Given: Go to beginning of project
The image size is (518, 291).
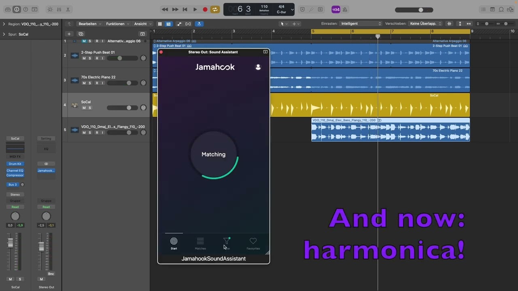Looking at the screenshot, I should tap(185, 9).
